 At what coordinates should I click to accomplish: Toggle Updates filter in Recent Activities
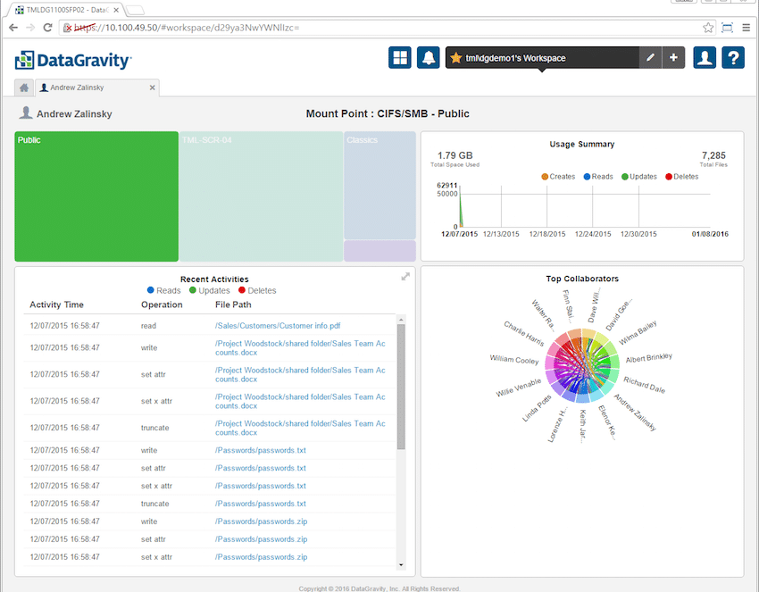209,290
